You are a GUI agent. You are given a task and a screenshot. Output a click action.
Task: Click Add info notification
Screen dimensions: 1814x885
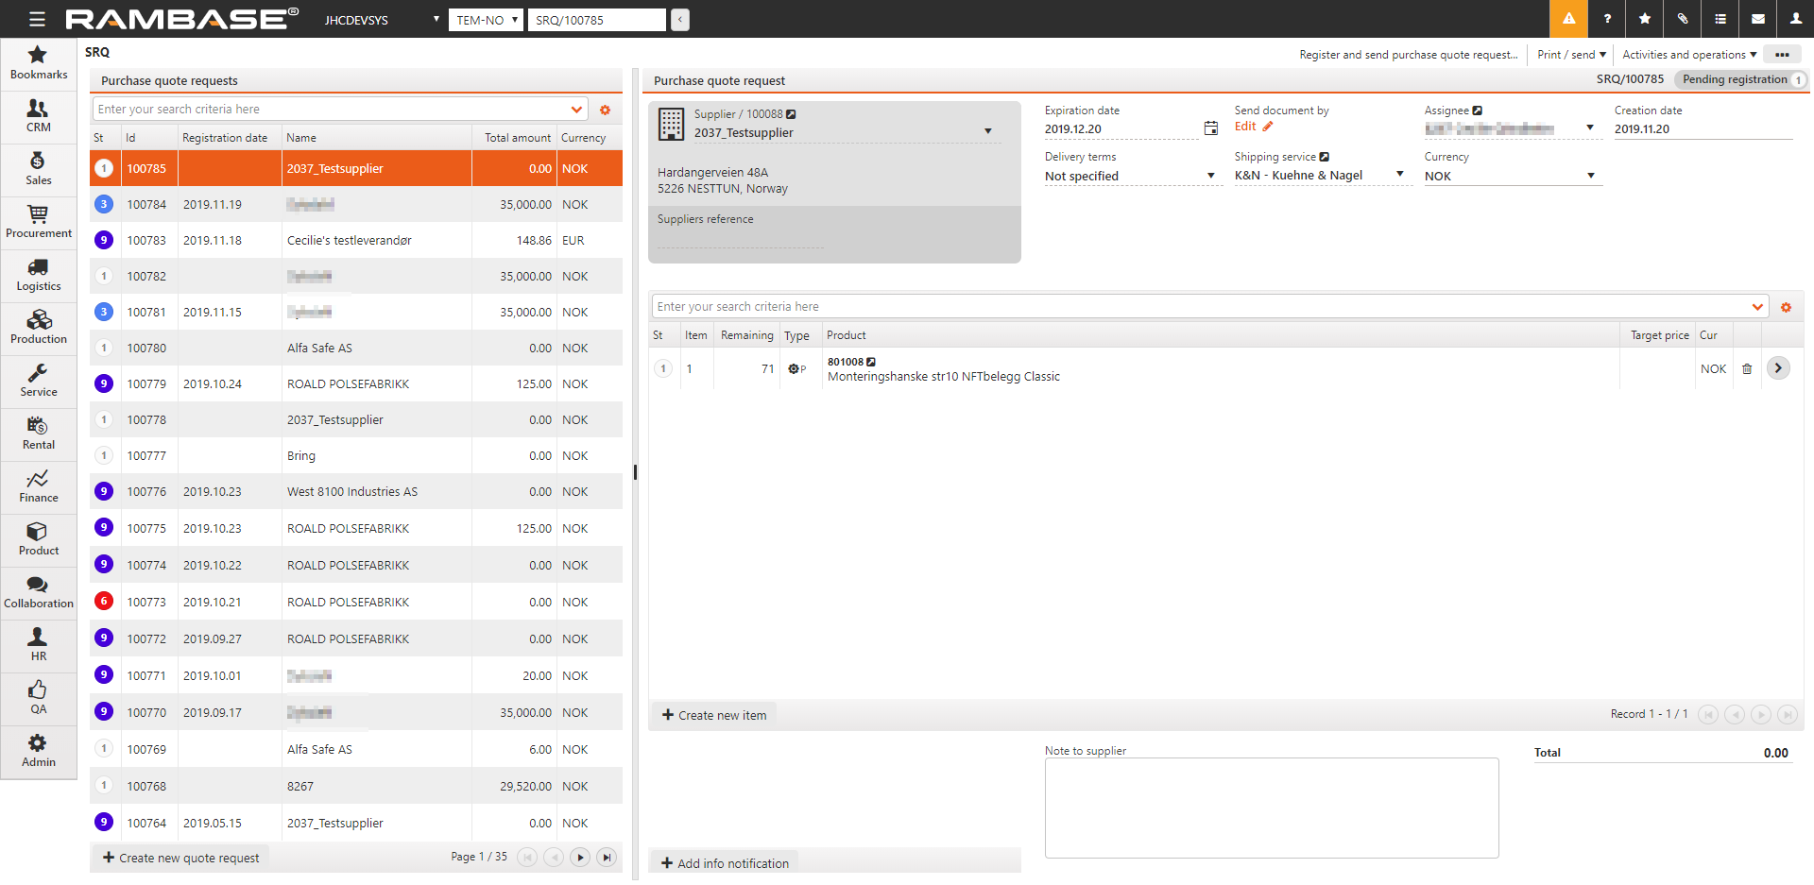click(x=725, y=863)
